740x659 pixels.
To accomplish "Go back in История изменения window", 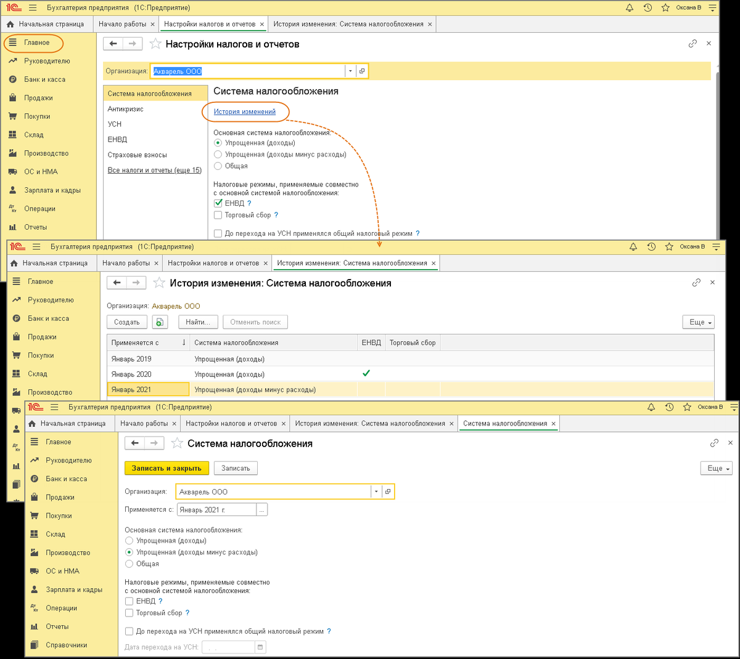I will point(117,283).
